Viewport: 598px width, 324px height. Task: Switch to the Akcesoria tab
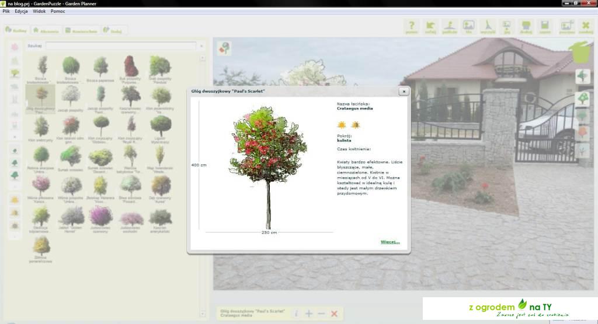click(x=46, y=30)
